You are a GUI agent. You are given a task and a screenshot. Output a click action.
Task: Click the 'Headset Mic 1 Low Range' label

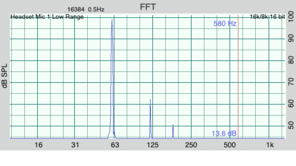(47, 17)
